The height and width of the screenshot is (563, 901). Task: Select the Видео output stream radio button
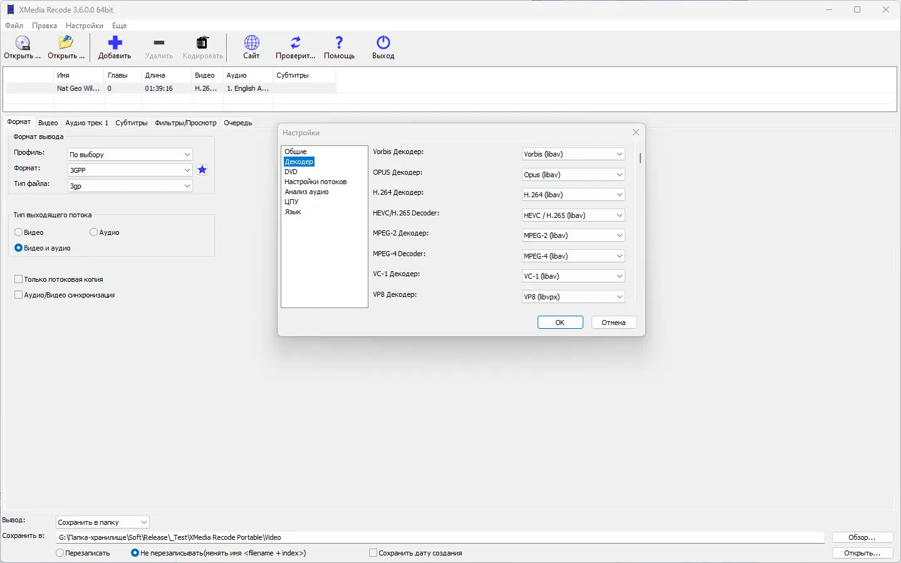click(x=18, y=232)
